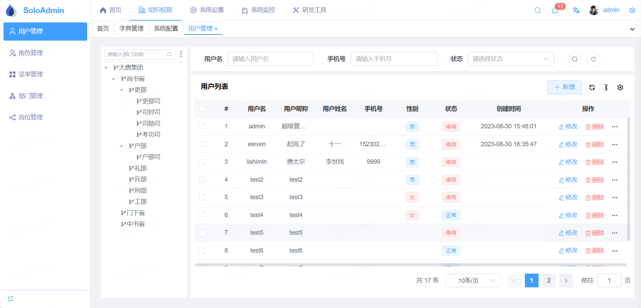Switch to the 字典管理 tab
Screen dimensions: 641x308
point(131,28)
